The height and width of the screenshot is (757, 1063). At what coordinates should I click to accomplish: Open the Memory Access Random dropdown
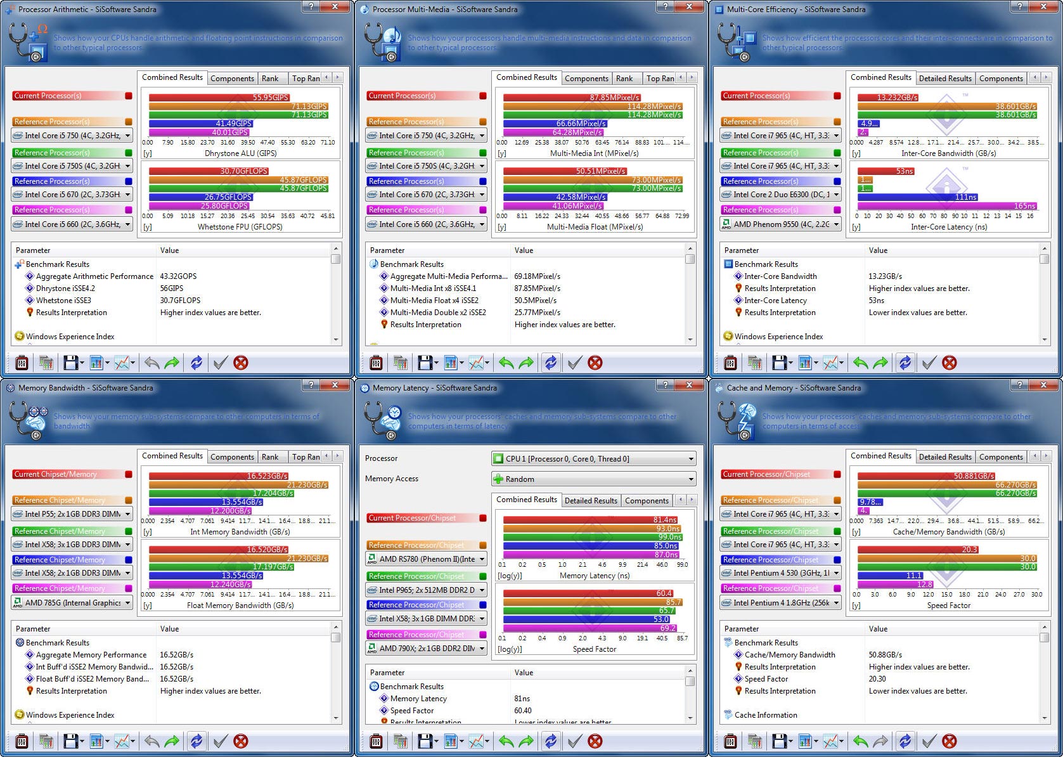pos(594,479)
